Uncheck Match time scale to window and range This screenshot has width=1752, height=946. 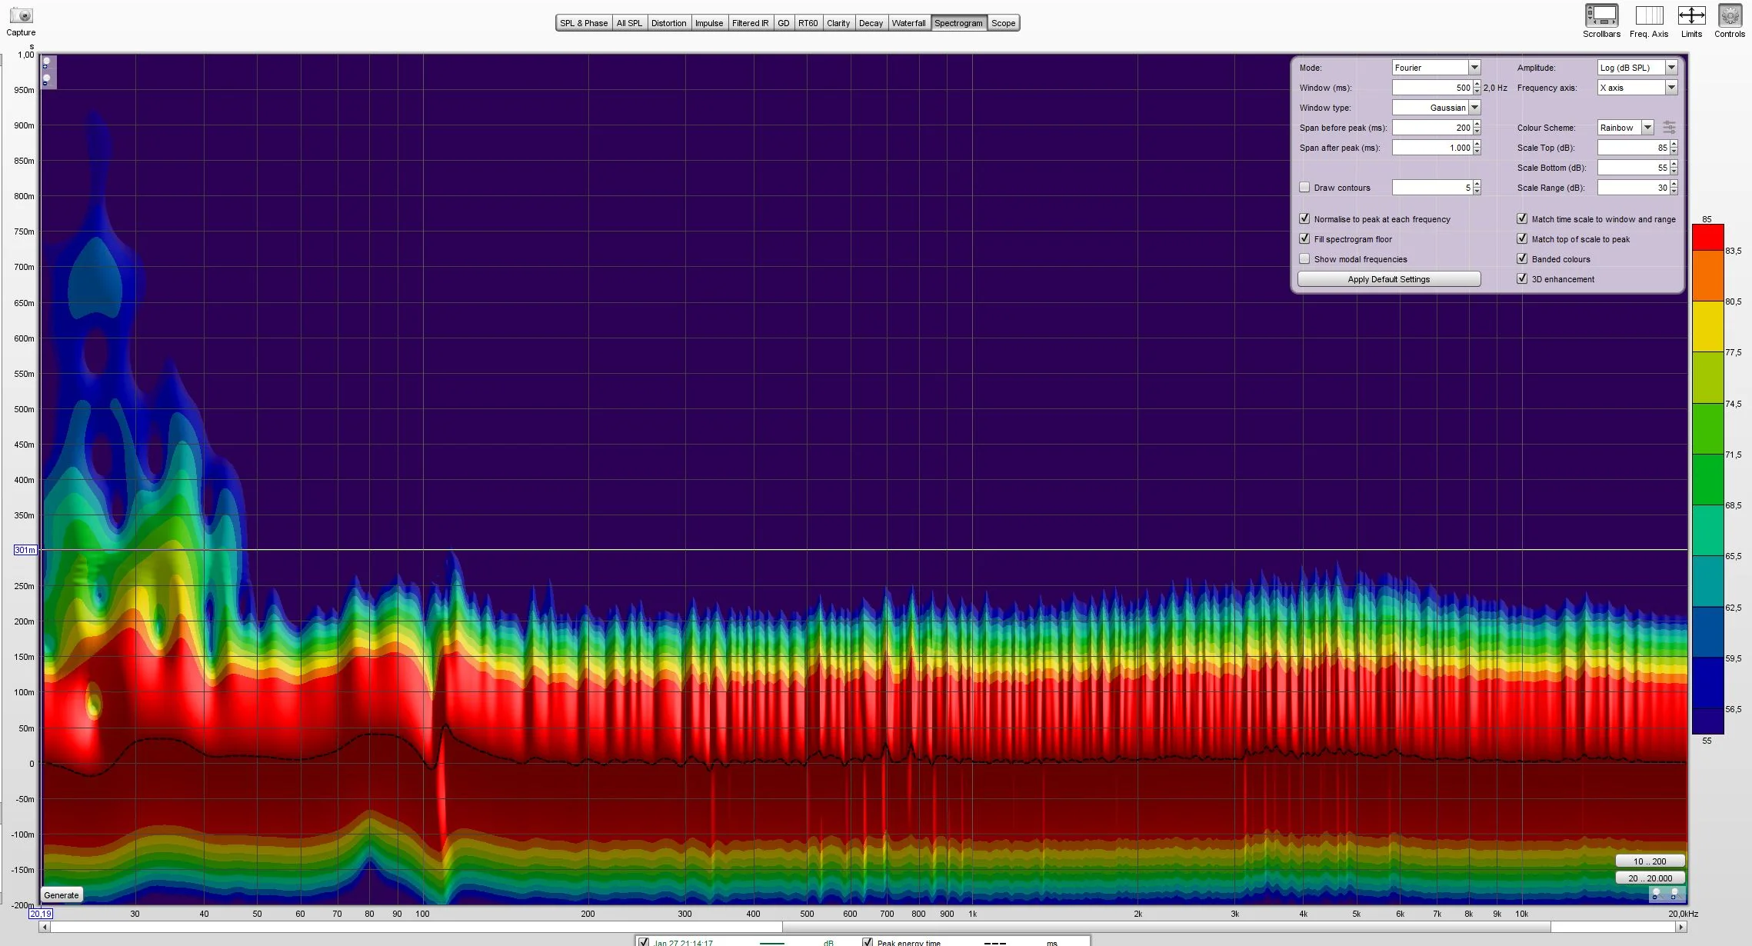(x=1522, y=219)
